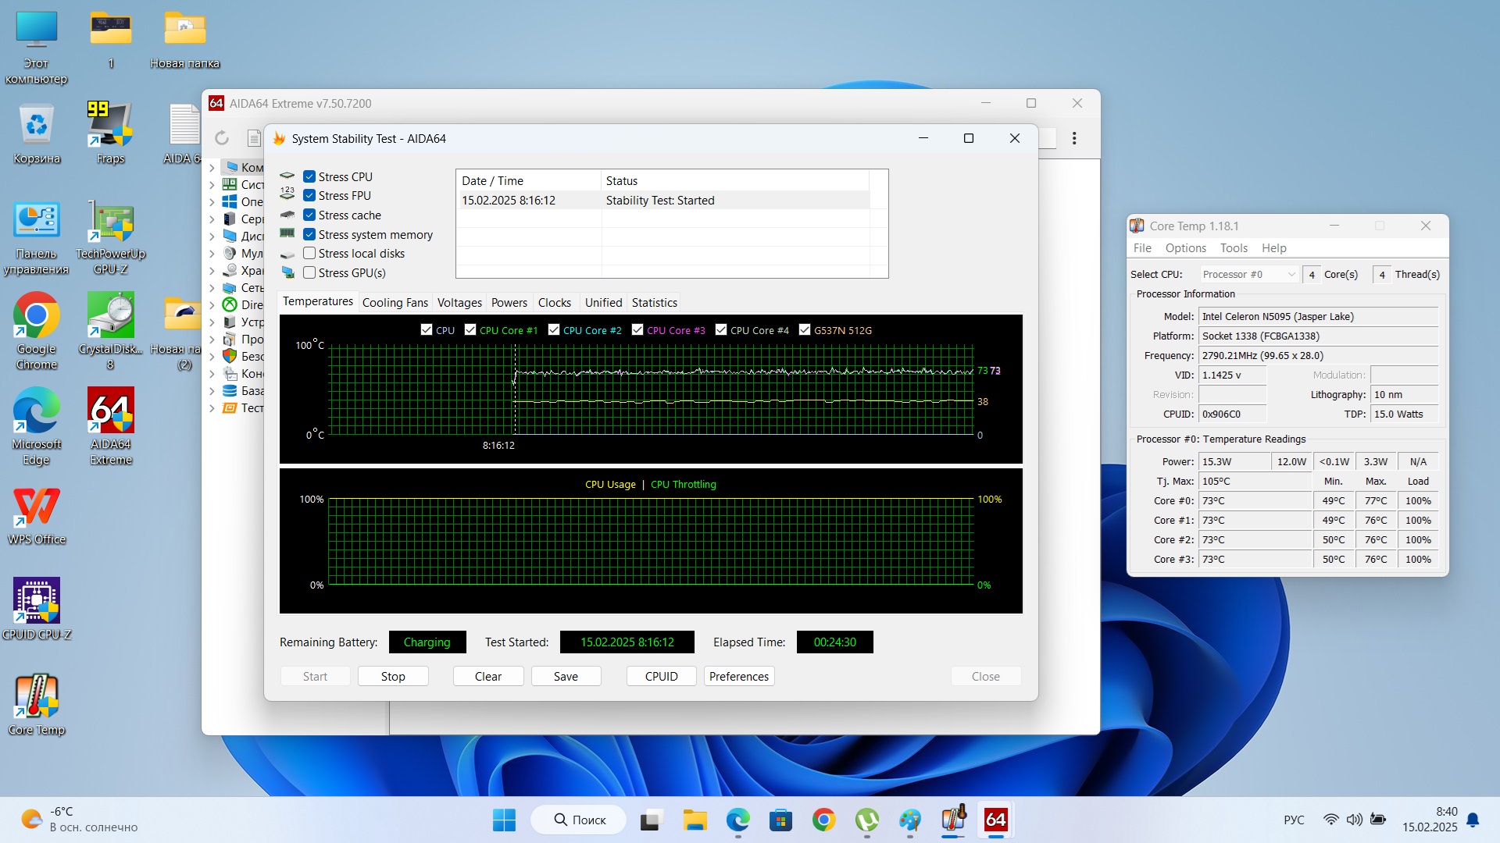Click the AIDA64 refresh toolbar icon

click(222, 138)
